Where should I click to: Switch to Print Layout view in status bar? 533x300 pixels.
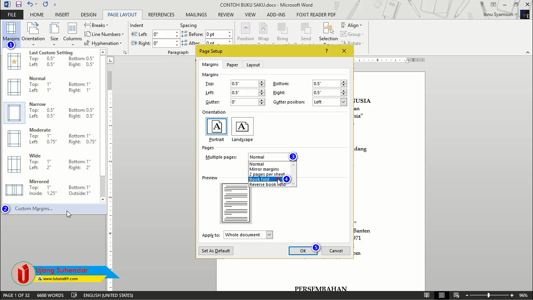[441, 295]
